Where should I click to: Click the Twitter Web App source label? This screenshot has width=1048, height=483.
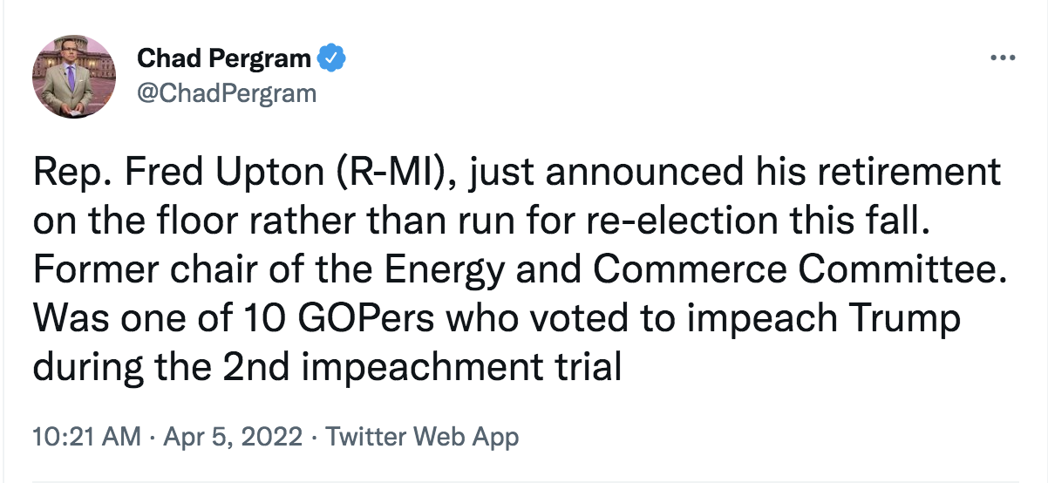coord(422,437)
